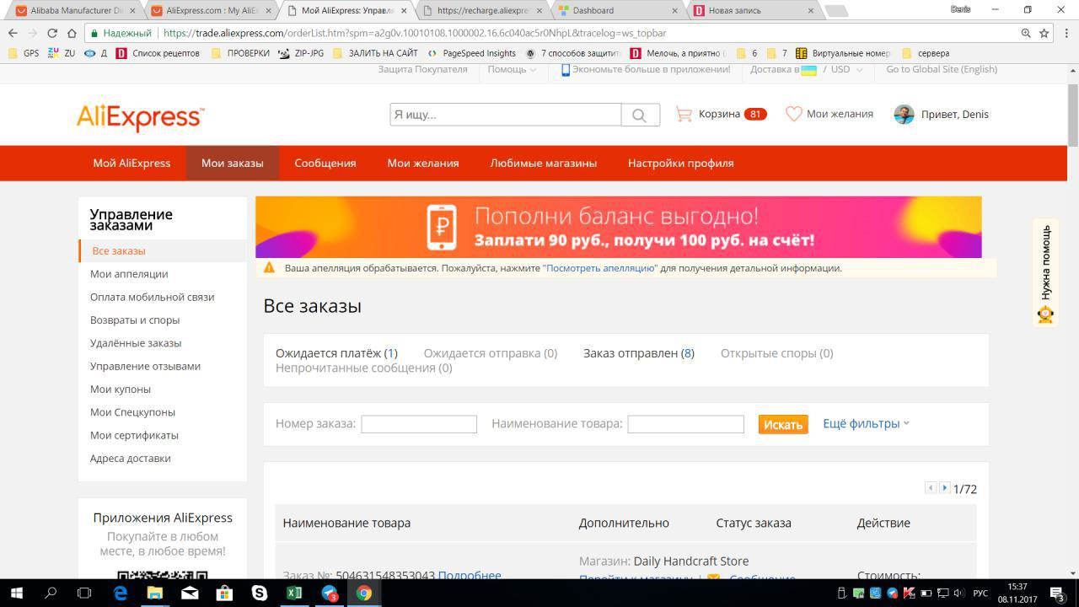This screenshot has height=607, width=1079.
Task: Open the Windows action center notifications
Action: [1058, 594]
